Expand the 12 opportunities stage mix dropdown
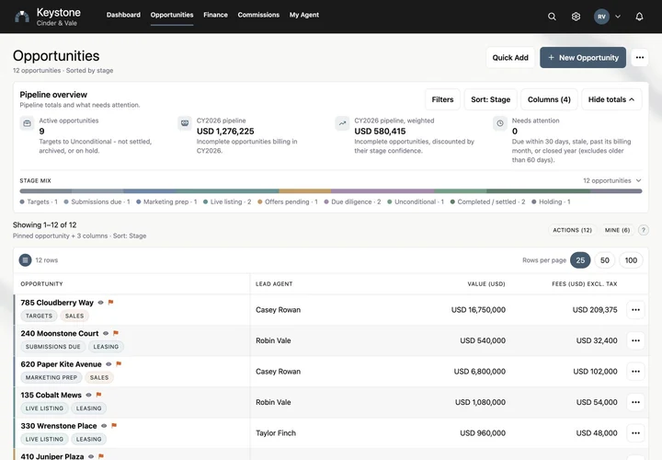This screenshot has width=662, height=460. click(612, 180)
